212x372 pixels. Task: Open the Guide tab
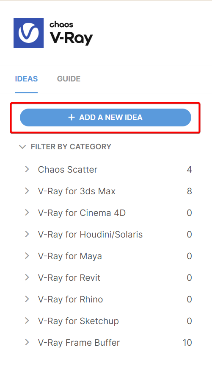click(x=69, y=79)
